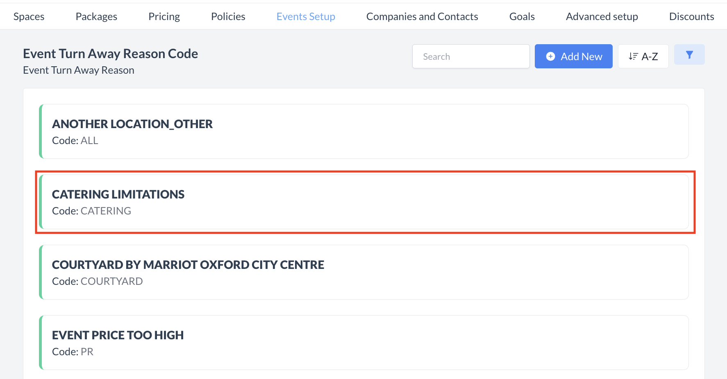727x379 pixels.
Task: Select the CATERING LIMITATIONS reason card
Action: [x=364, y=202]
